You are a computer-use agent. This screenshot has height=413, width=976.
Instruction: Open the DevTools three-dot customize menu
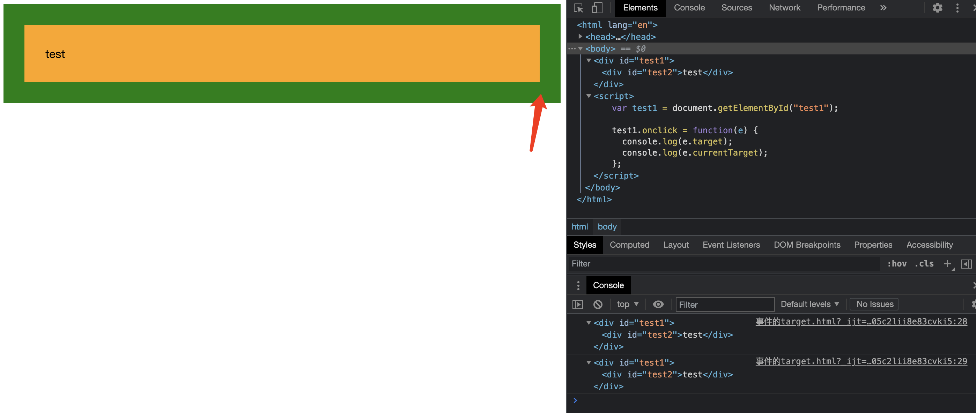957,8
